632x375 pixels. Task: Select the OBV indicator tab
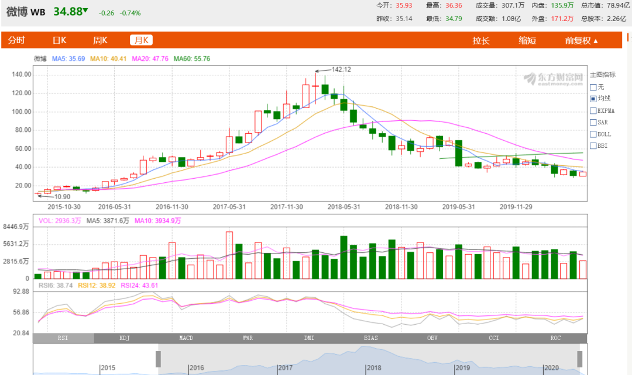[x=432, y=338]
